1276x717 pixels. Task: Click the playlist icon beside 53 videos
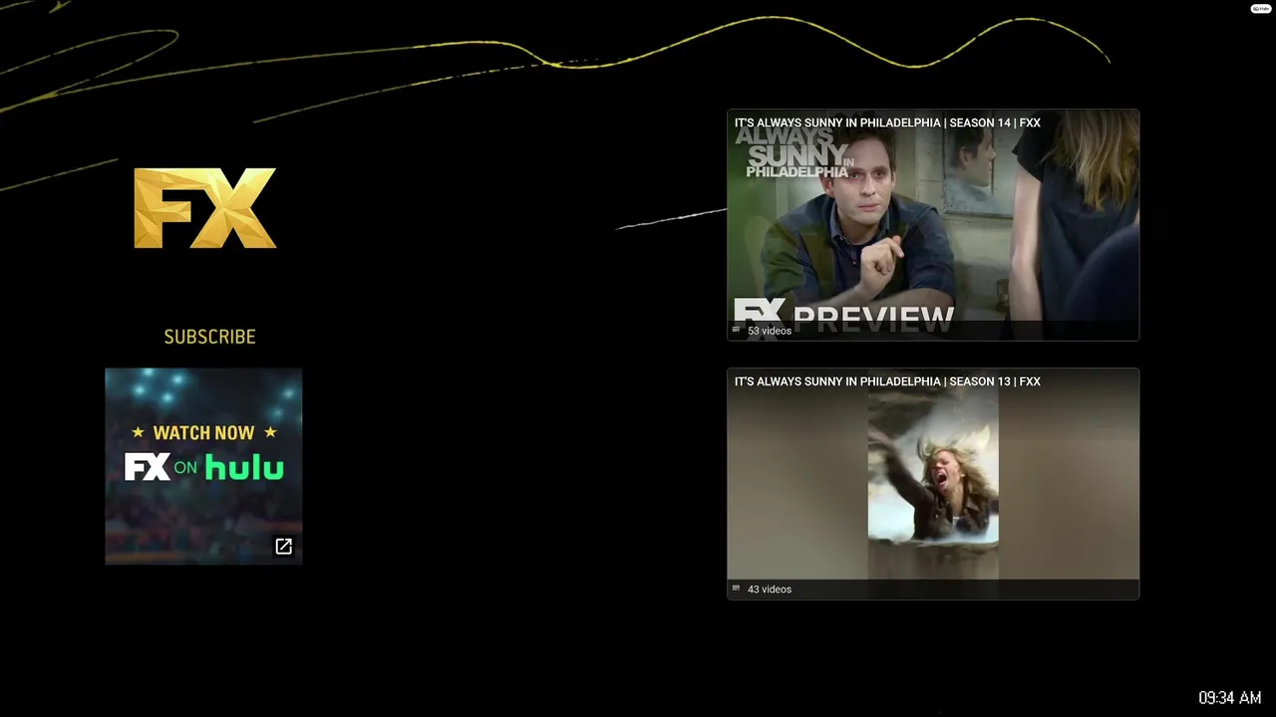pos(737,330)
